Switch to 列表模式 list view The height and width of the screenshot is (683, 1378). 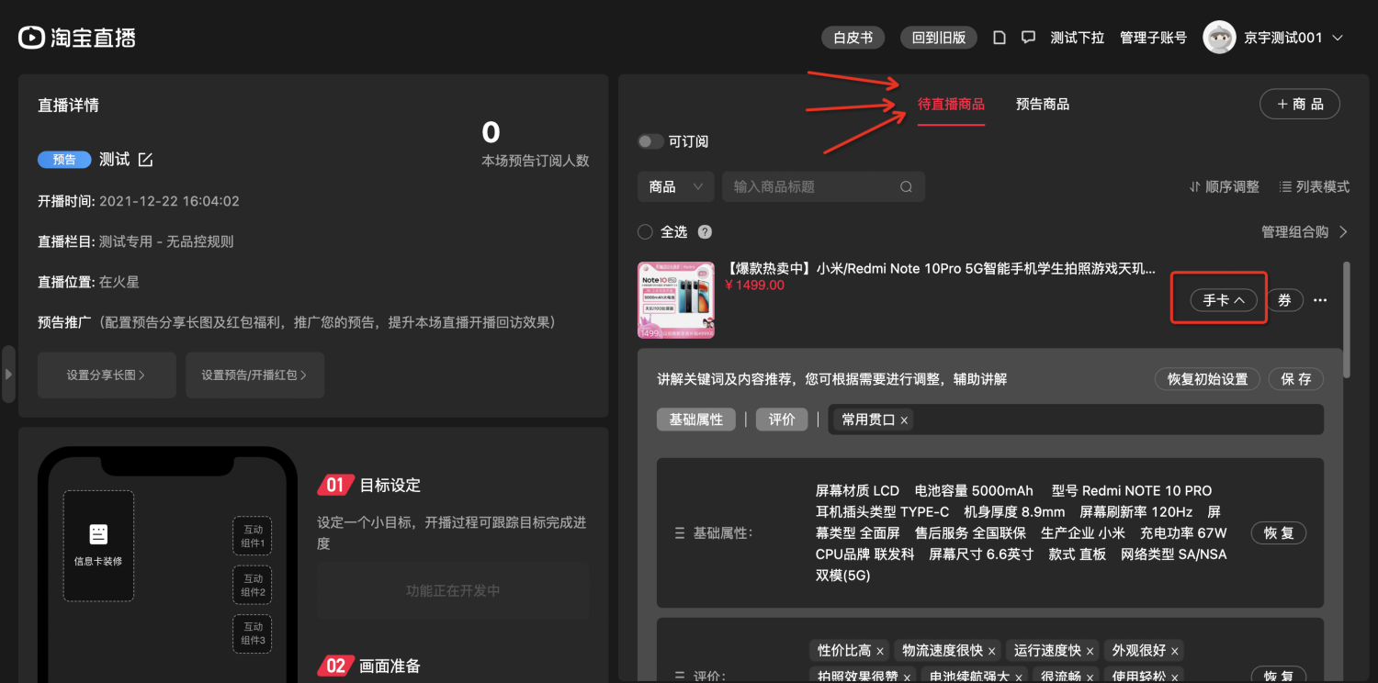tap(1315, 186)
